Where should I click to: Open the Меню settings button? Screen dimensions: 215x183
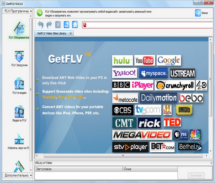[x=201, y=13]
